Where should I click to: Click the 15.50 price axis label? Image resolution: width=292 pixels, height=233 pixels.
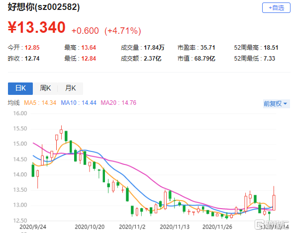(20, 129)
